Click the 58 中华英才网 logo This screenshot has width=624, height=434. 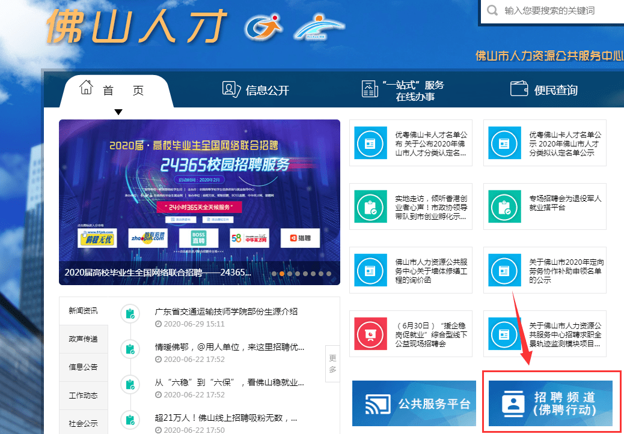[x=249, y=238]
